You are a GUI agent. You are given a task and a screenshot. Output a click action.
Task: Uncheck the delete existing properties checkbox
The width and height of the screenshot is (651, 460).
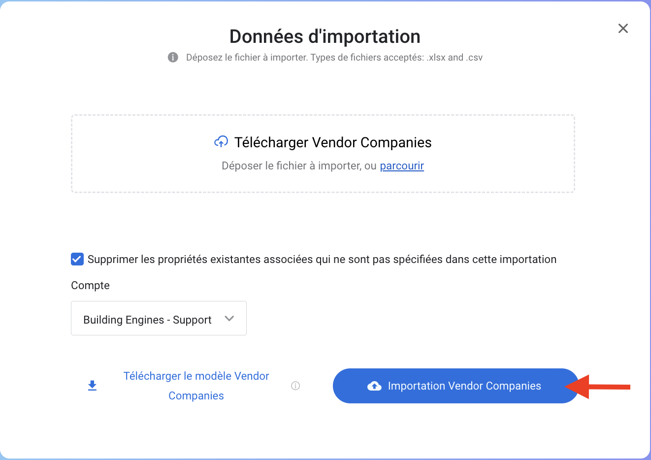coord(77,259)
